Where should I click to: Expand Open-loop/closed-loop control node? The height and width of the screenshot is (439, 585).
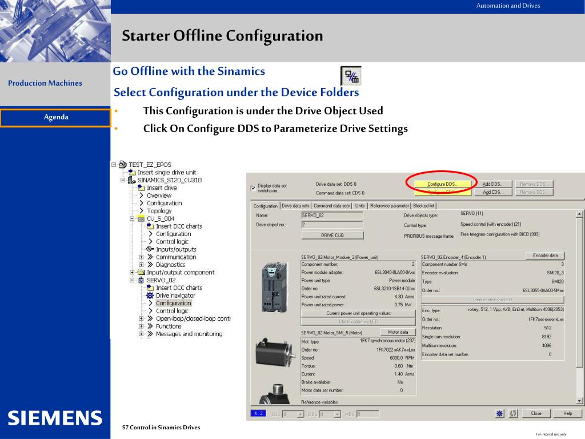141,319
